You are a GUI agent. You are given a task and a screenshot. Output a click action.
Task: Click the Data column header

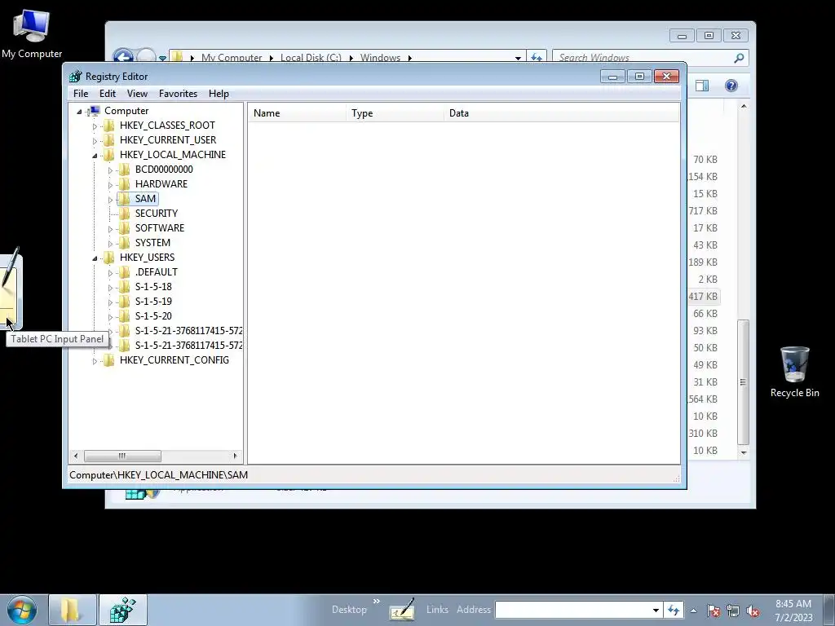point(561,113)
